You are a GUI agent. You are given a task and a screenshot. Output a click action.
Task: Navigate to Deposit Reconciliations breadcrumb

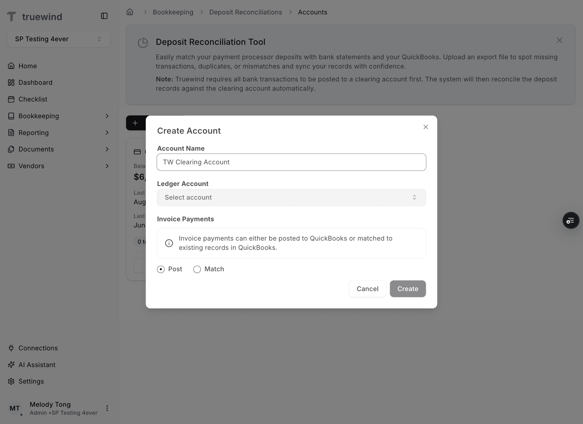(245, 12)
